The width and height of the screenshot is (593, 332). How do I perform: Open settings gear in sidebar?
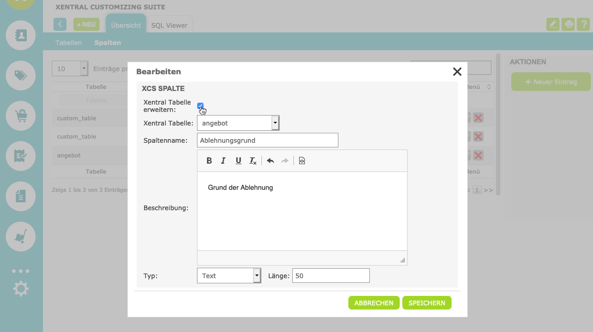pyautogui.click(x=20, y=289)
